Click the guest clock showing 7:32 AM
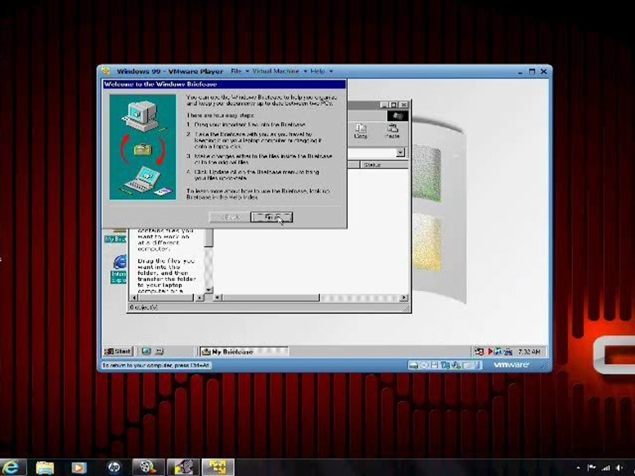635x476 pixels. pos(529,352)
